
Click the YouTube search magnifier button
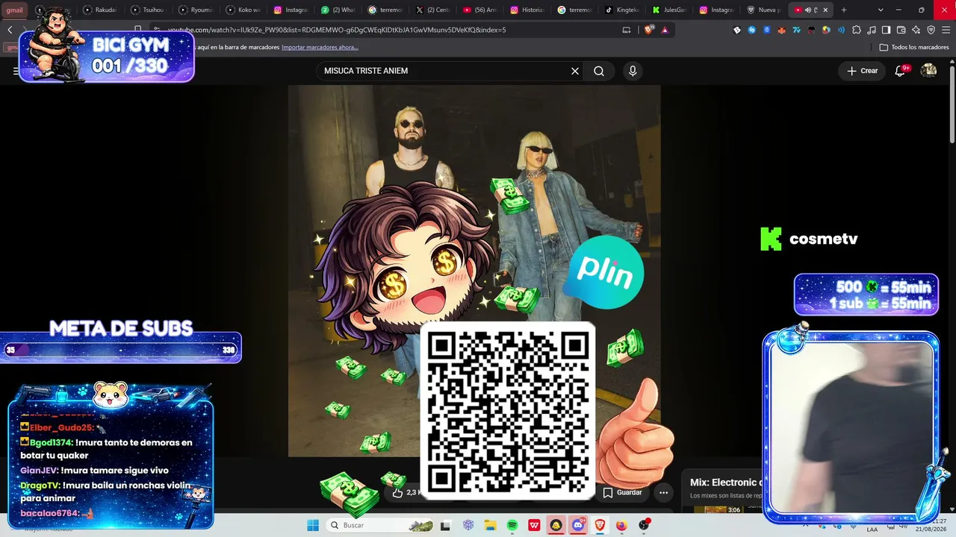click(599, 71)
